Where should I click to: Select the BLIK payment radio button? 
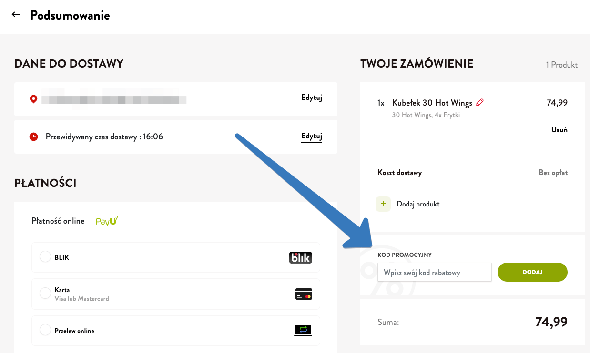(x=45, y=257)
